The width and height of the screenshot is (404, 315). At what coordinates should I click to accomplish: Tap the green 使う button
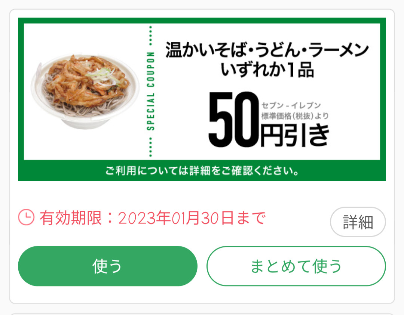108,266
